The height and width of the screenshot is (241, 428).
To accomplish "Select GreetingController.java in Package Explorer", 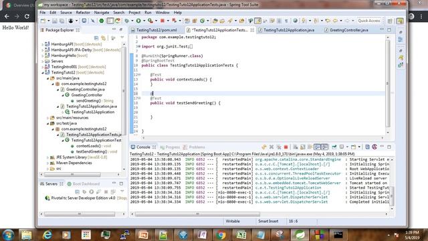I will coord(85,89).
